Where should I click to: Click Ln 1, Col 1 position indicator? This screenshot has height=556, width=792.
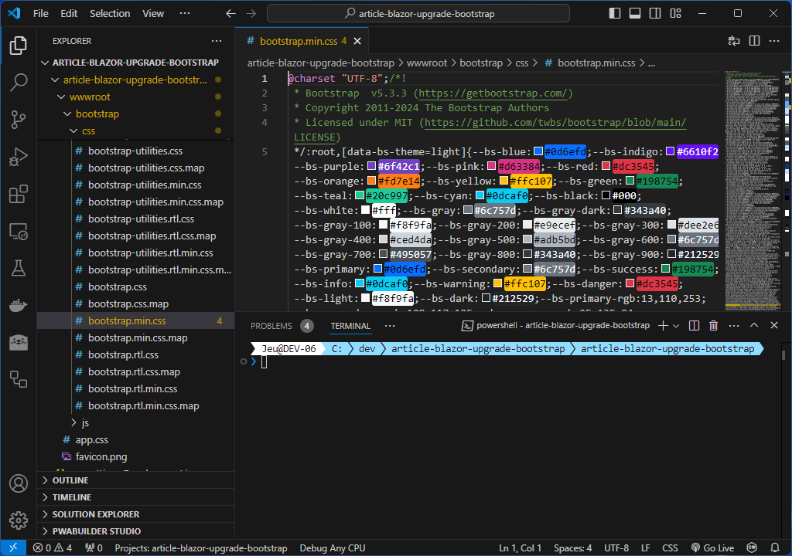[521, 548]
